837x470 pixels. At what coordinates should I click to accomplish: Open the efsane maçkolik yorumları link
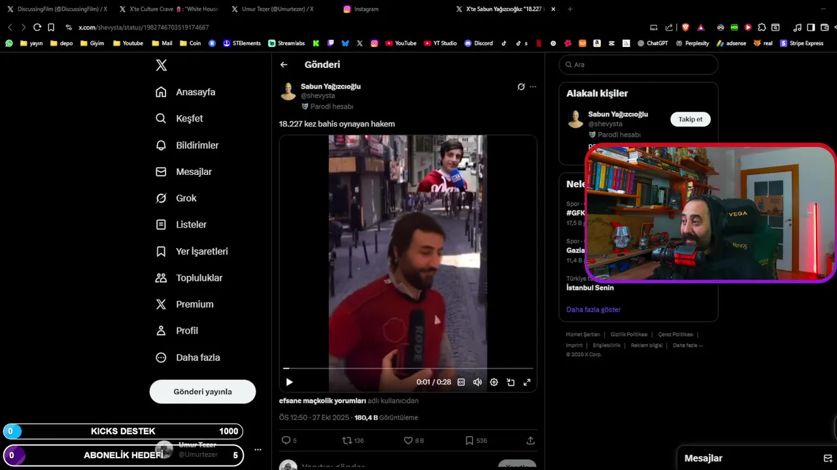pos(322,401)
